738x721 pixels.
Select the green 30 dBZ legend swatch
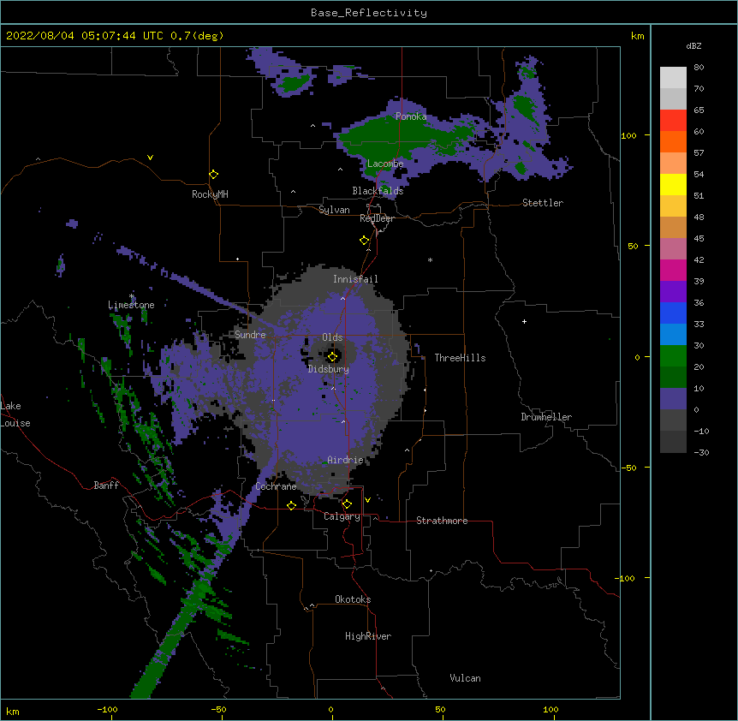coord(673,356)
